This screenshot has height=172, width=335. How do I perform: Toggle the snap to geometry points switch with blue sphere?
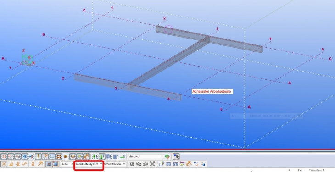tap(56, 164)
